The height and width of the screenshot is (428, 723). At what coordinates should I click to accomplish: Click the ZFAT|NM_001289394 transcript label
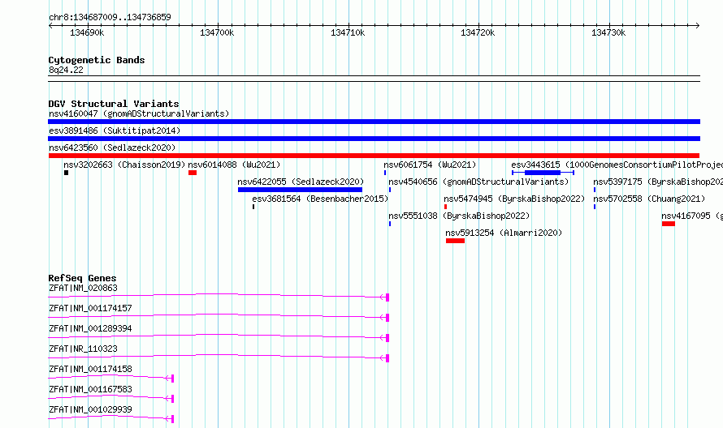[x=90, y=328]
